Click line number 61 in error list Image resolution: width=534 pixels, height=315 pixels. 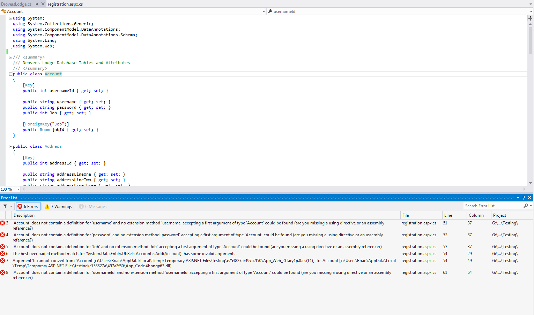[x=445, y=272]
